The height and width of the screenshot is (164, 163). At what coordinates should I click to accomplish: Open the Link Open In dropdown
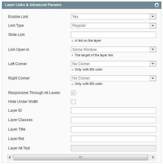114,50
